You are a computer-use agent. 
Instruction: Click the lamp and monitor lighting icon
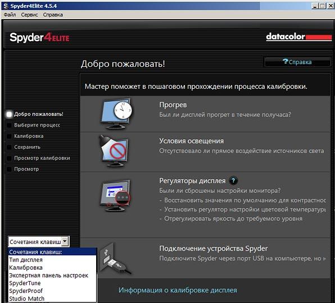(114, 151)
